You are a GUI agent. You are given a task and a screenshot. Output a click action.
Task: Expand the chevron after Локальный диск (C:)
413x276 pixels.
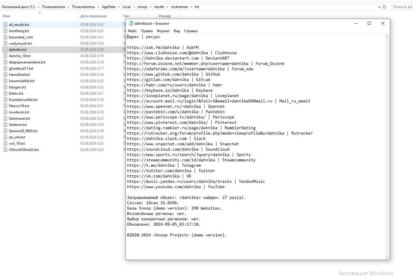38,7
